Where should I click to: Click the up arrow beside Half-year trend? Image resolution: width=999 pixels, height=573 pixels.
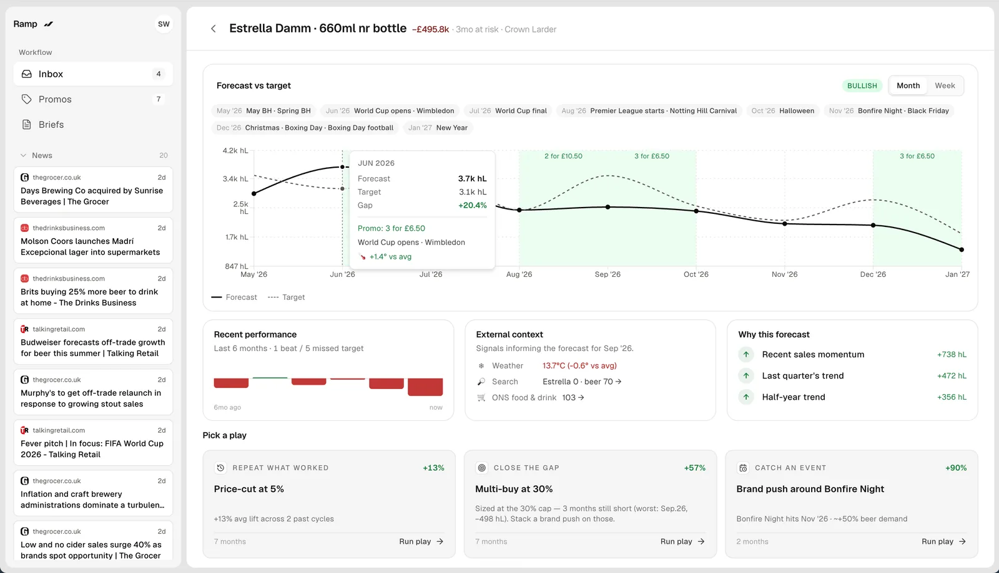[746, 397]
